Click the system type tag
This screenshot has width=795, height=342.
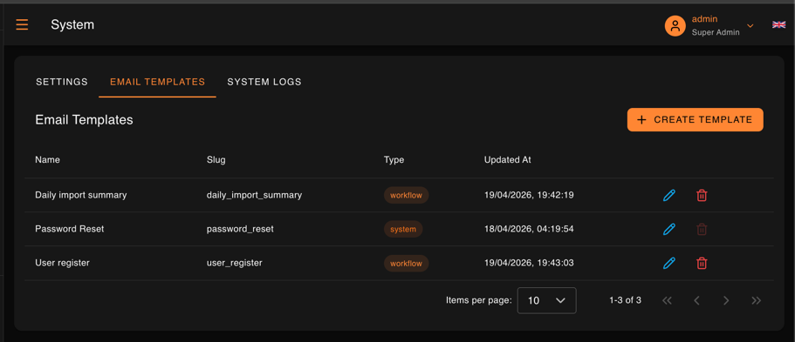click(x=403, y=229)
